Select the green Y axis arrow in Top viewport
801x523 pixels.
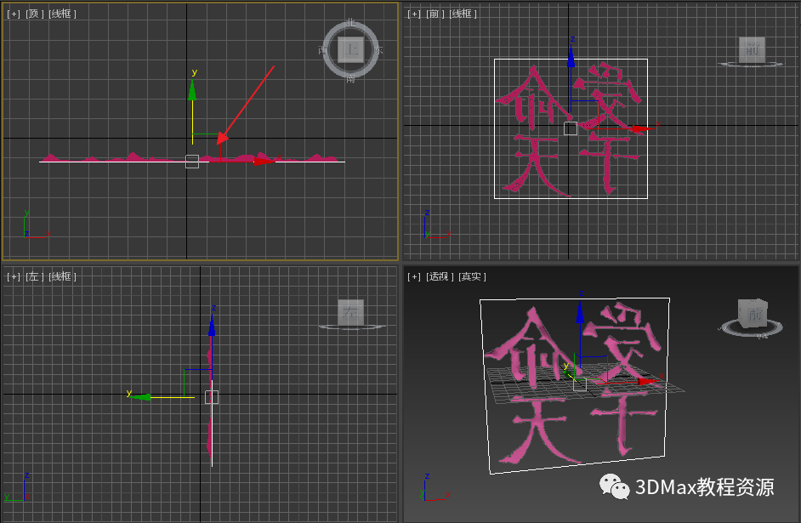(x=192, y=91)
